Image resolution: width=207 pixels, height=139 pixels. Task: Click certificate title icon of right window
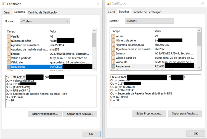(109, 4)
